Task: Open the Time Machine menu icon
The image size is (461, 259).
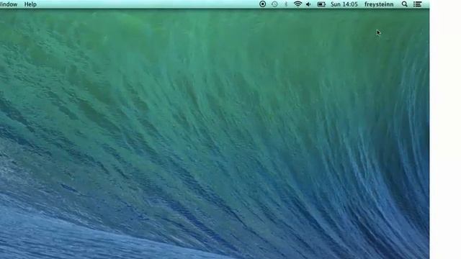Action: click(274, 4)
